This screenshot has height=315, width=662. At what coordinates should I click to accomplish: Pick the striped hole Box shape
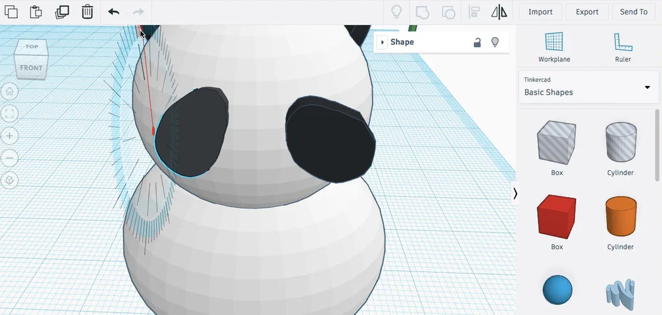(x=557, y=143)
